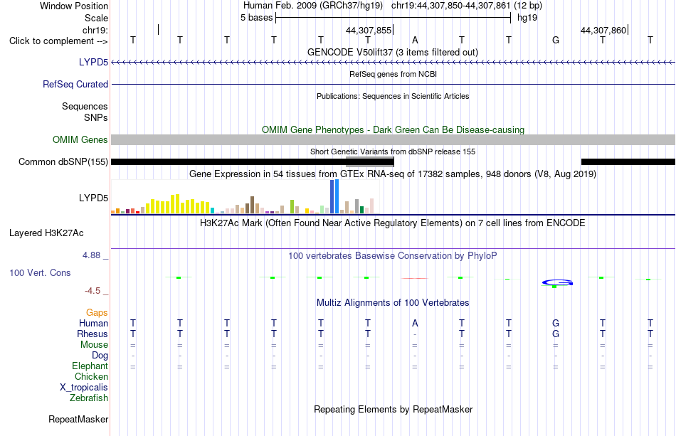This screenshot has width=676, height=436.
Task: Click the Scale label
Action: [96, 18]
